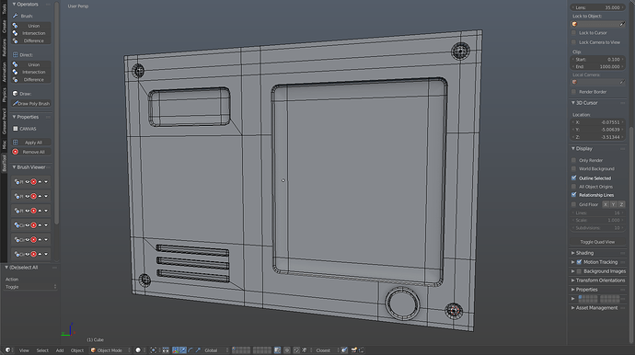Remove the fourth brush in Brush Viewer
Image resolution: width=635 pixels, height=355 pixels.
[x=34, y=225]
